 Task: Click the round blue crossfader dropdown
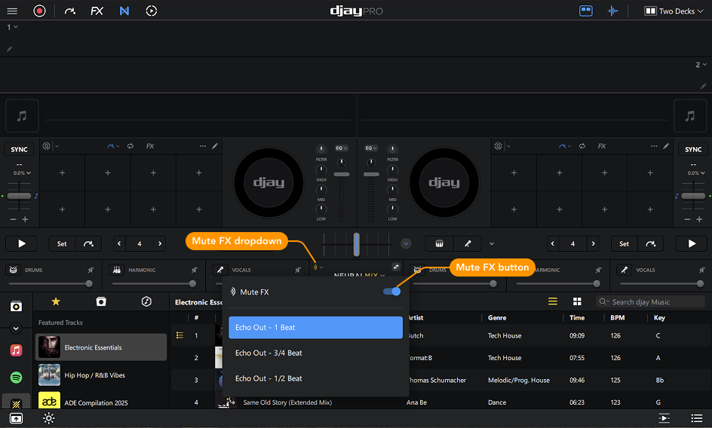tap(406, 243)
